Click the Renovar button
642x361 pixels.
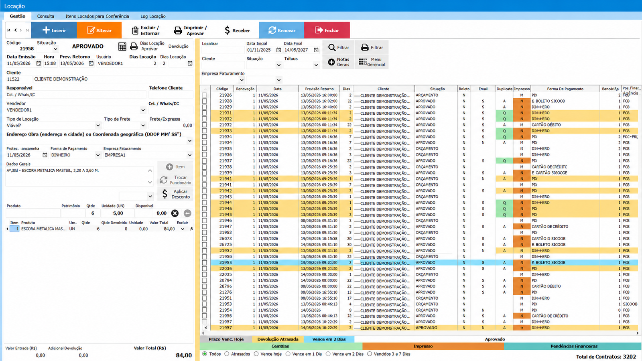pos(282,30)
